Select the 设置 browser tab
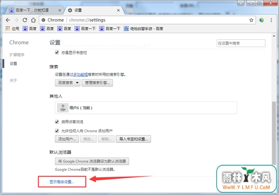This screenshot has width=279, height=195. tap(93, 10)
